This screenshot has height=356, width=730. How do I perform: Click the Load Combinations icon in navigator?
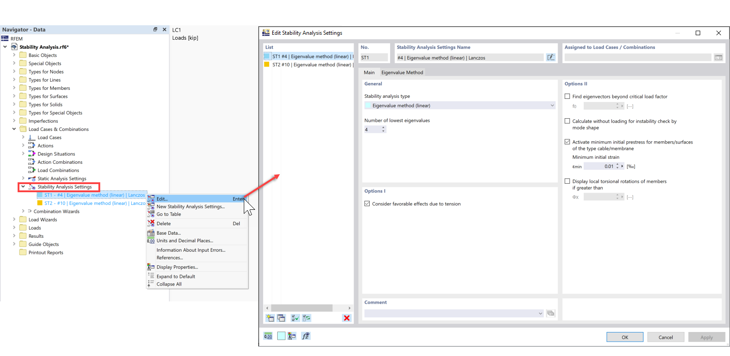click(32, 170)
